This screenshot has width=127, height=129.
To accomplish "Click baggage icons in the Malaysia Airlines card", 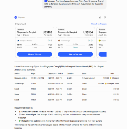I will click(50, 41).
